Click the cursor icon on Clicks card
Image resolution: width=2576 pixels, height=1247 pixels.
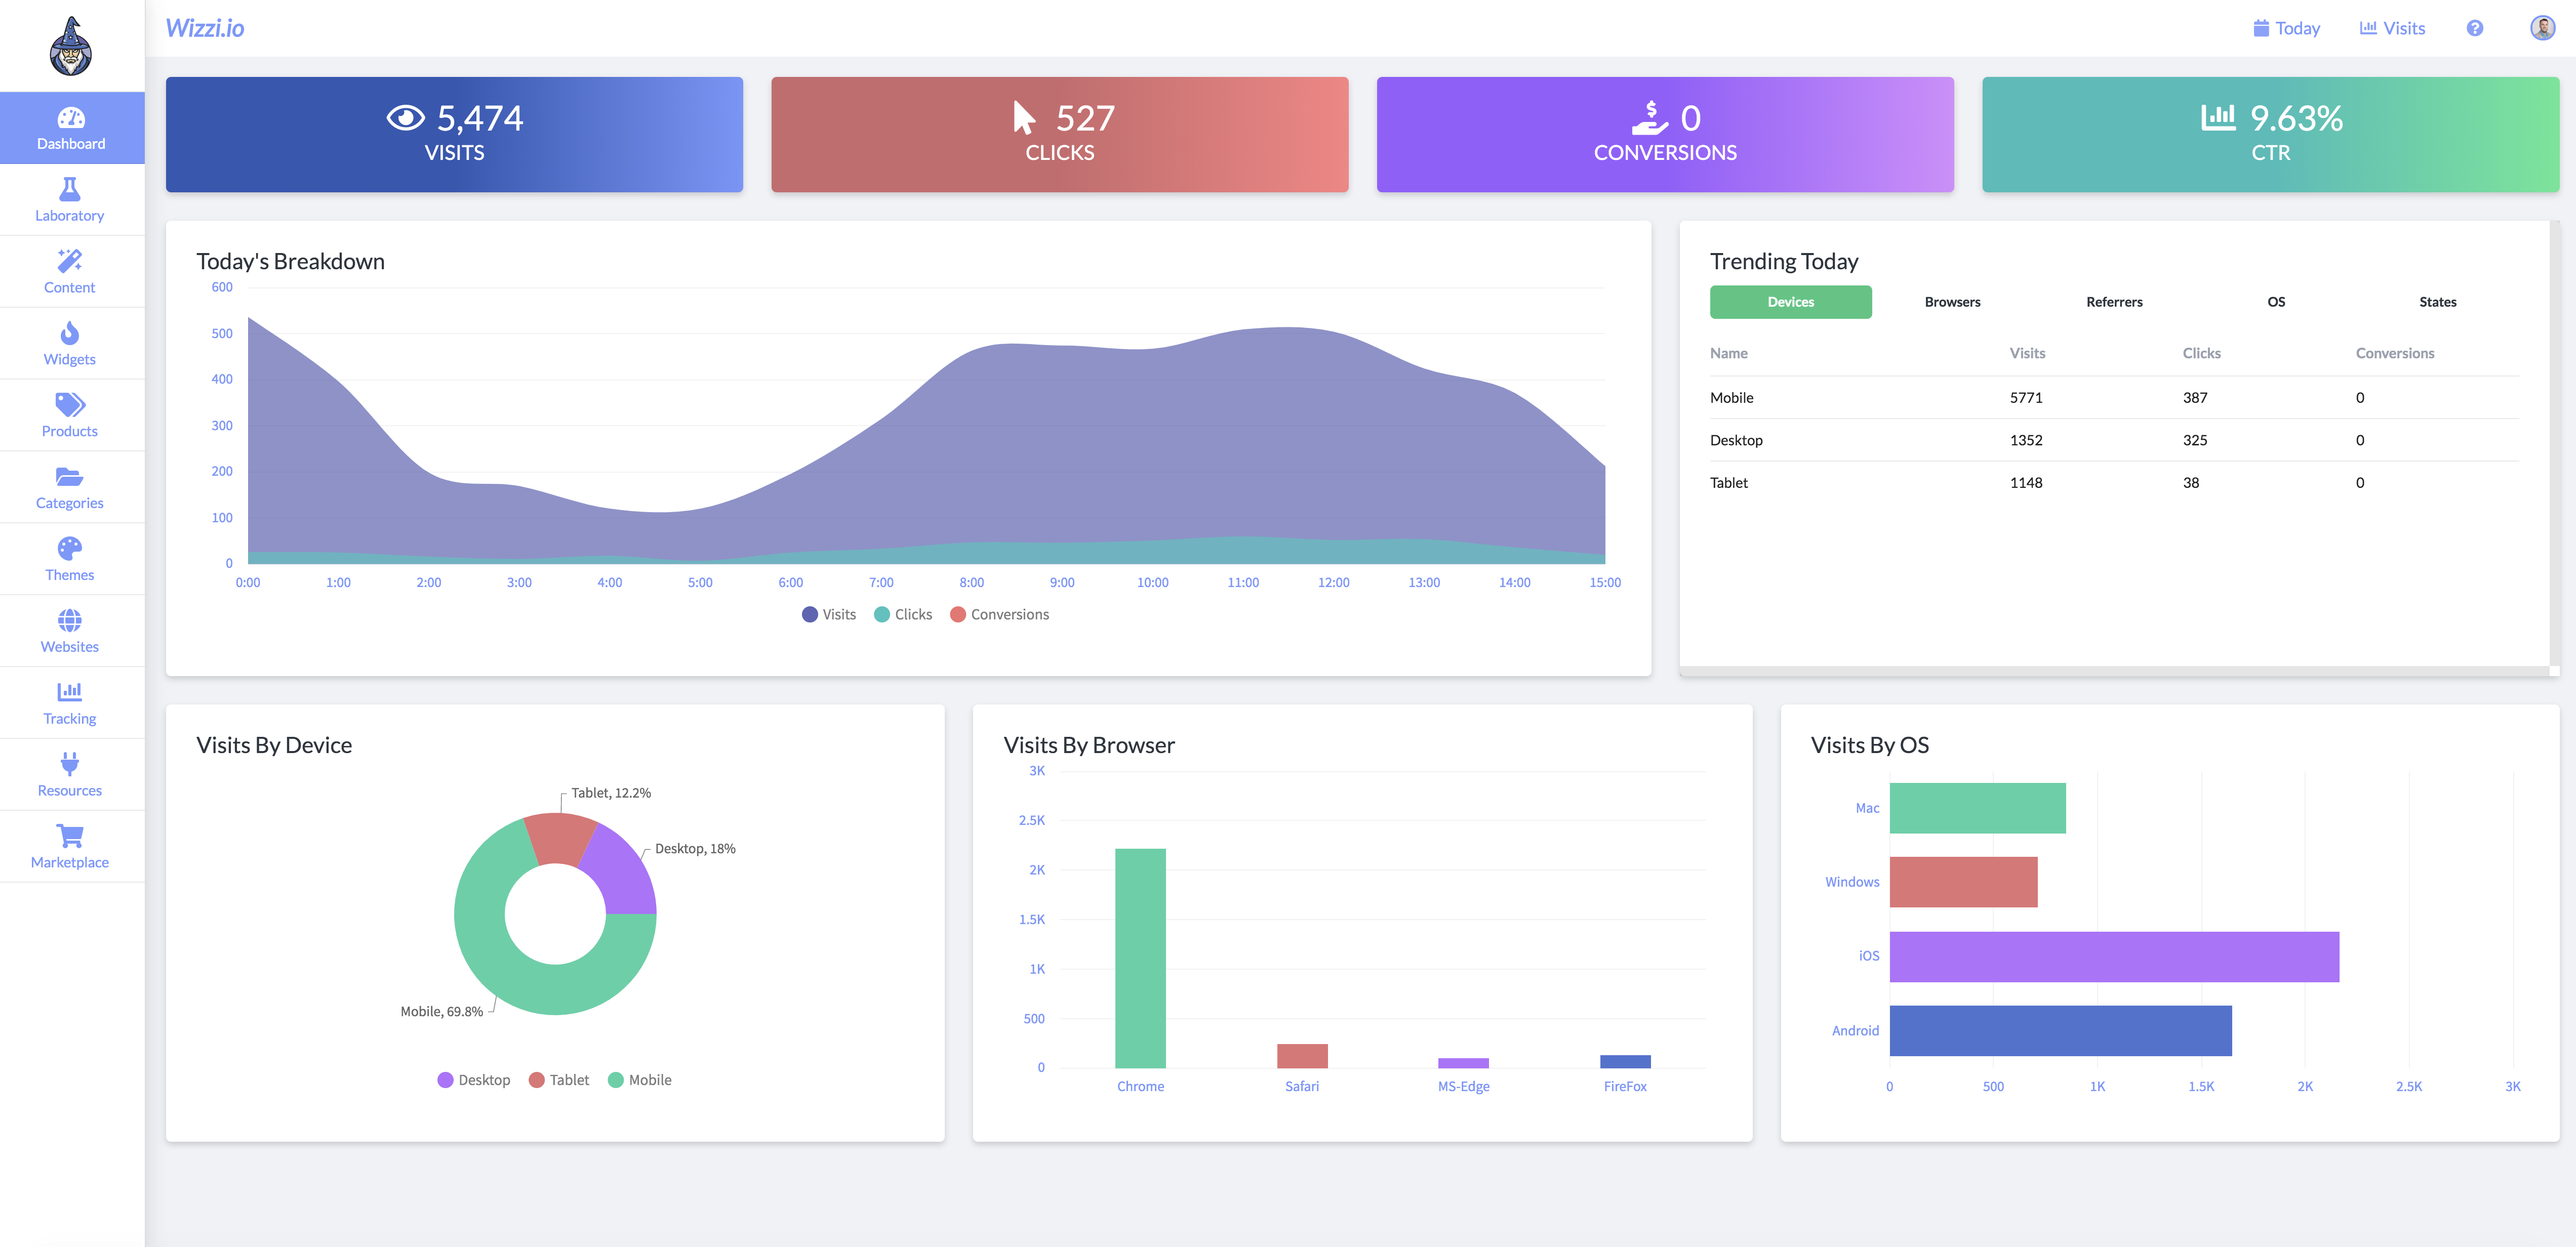[x=1024, y=118]
